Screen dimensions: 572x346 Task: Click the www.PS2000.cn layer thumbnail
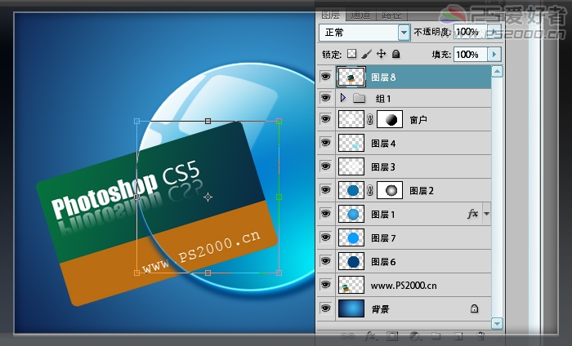[x=351, y=285]
